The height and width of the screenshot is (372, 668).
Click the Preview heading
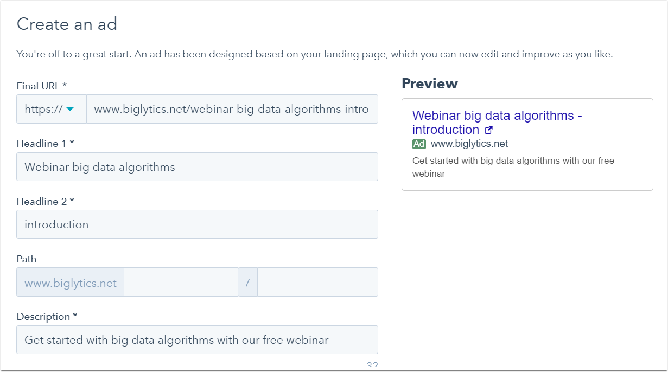(x=430, y=84)
